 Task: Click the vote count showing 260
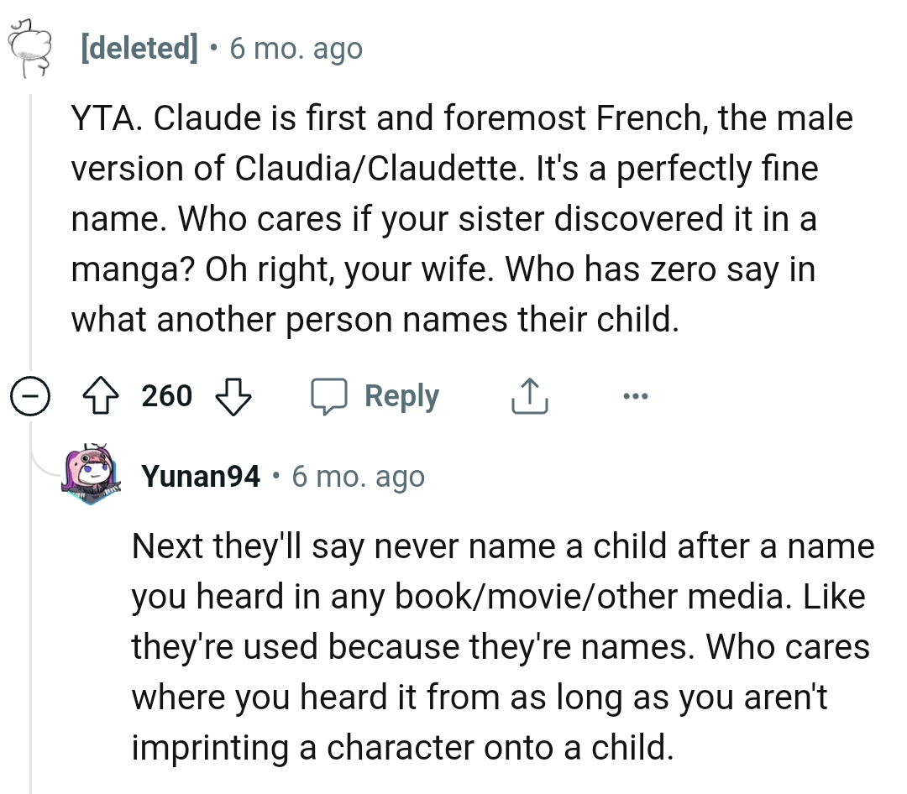pos(165,395)
